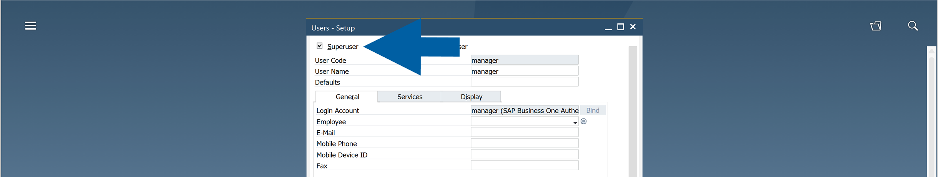Click the Login Account label
The image size is (938, 177).
click(337, 110)
